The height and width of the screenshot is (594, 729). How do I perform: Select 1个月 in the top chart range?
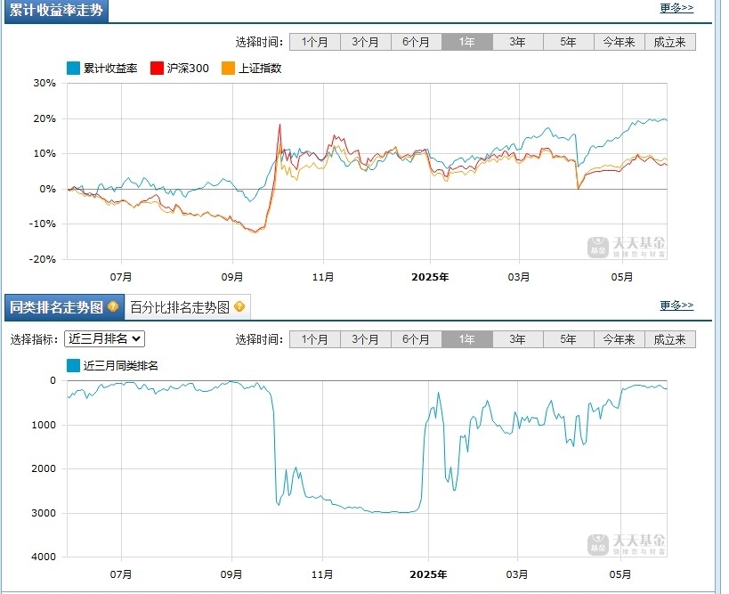315,43
